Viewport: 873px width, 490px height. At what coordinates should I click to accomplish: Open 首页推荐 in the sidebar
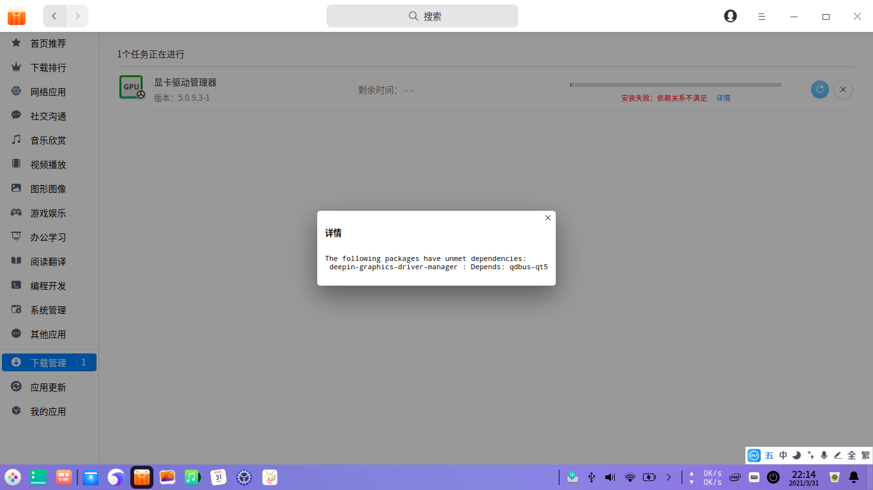click(48, 43)
